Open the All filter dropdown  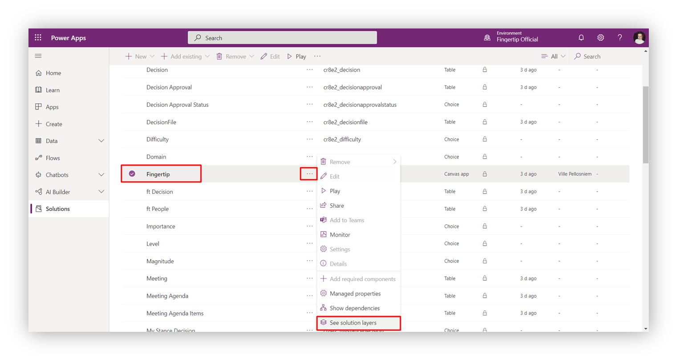click(553, 56)
